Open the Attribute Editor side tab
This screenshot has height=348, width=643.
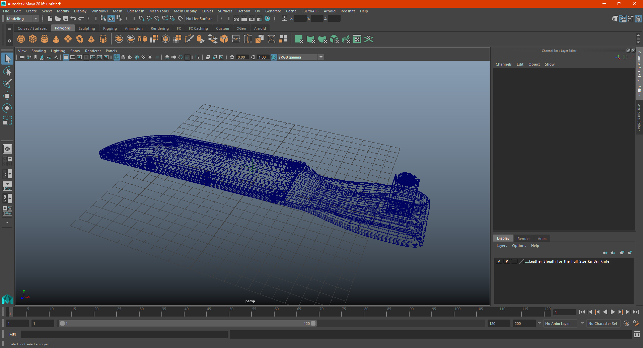tap(639, 117)
